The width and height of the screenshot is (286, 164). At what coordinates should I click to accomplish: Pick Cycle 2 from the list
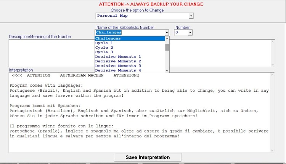coord(130,48)
